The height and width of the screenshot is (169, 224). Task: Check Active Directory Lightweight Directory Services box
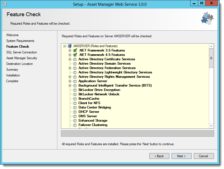pyautogui.click(x=75, y=73)
